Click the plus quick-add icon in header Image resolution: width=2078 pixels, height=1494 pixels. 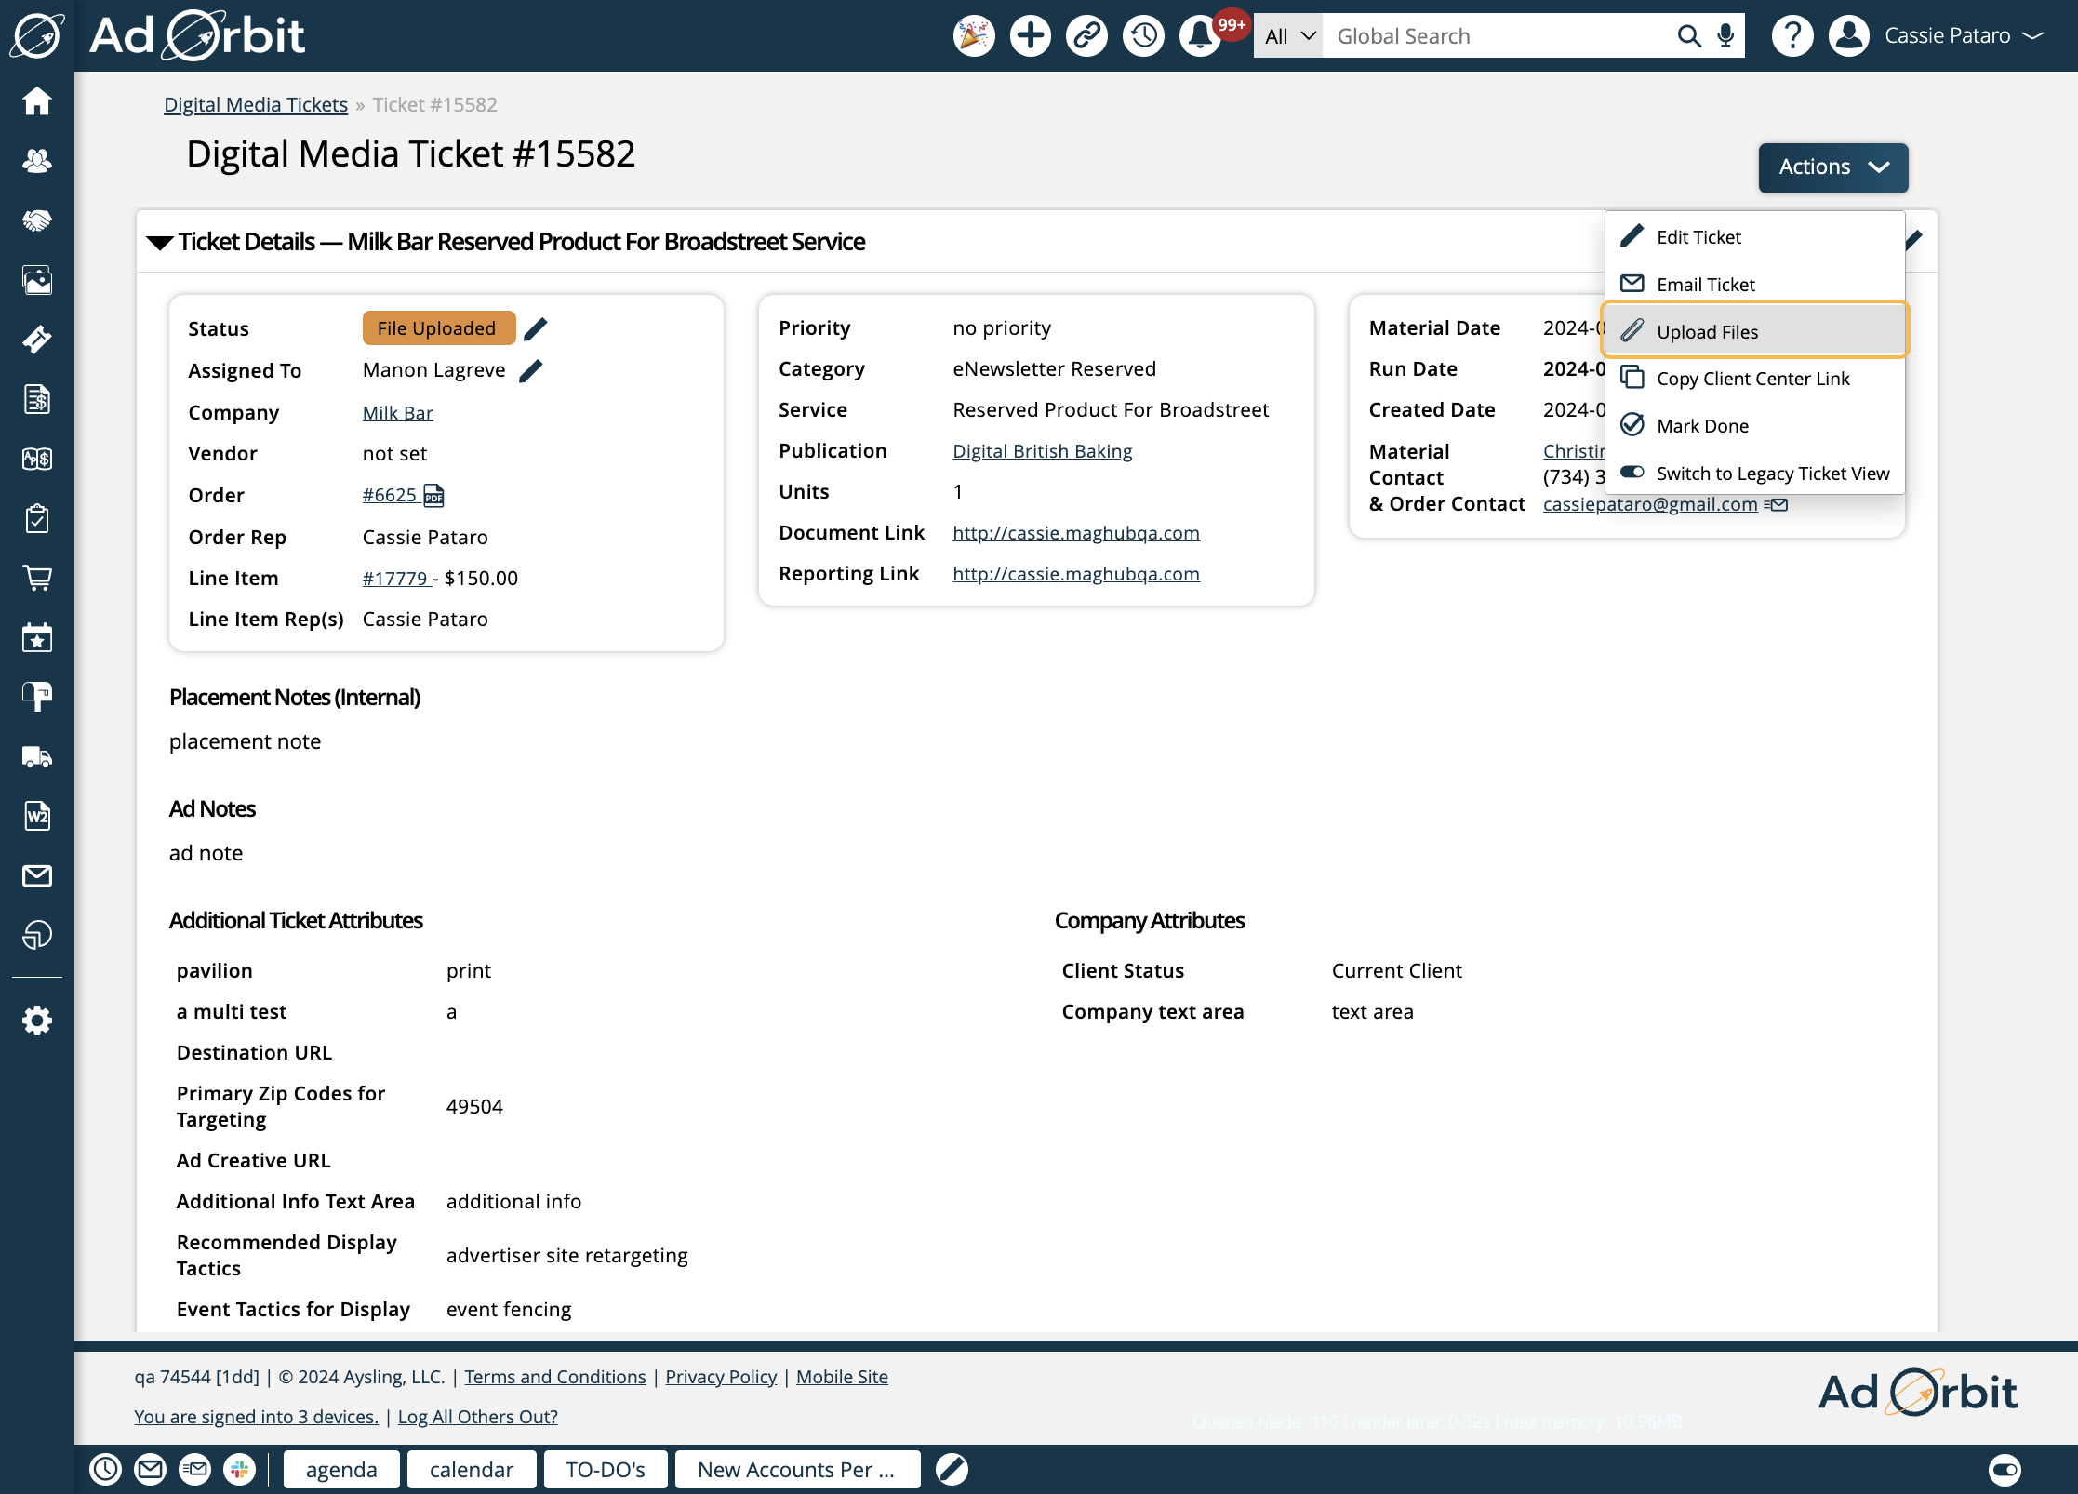[1031, 36]
